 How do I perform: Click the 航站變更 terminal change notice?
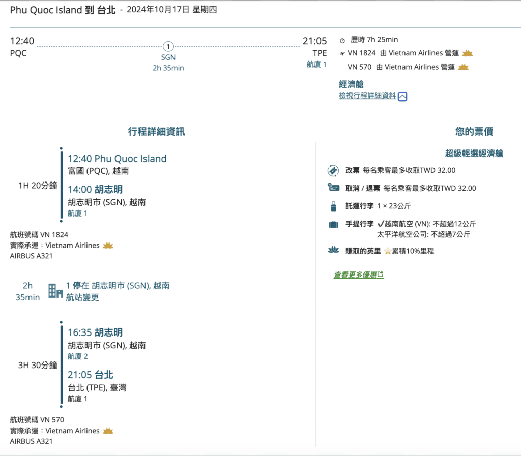(x=82, y=297)
